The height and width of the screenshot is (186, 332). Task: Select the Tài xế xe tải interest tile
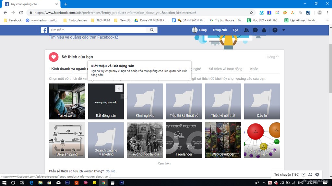tap(67, 101)
